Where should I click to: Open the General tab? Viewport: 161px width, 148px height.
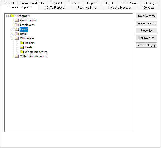pyautogui.click(x=9, y=3)
